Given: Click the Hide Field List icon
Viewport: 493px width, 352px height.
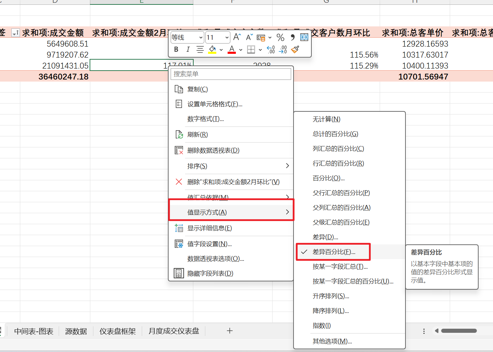Looking at the screenshot, I should point(179,273).
